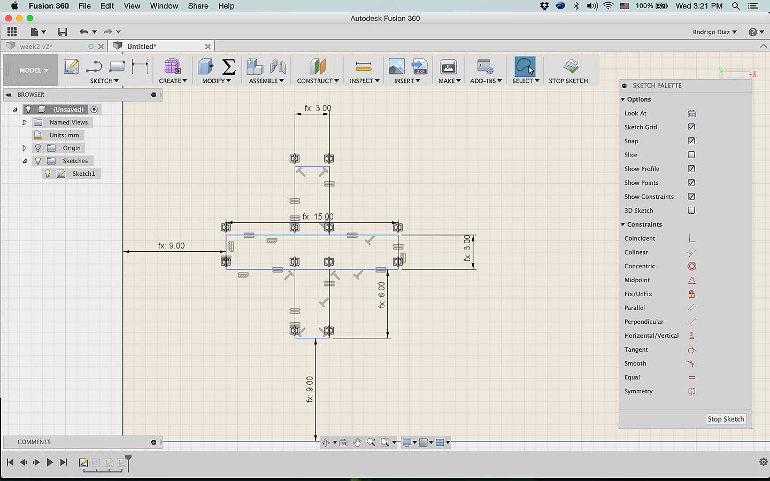Screen dimensions: 770x481
Task: Open the data panel grid icon
Action: [12, 32]
